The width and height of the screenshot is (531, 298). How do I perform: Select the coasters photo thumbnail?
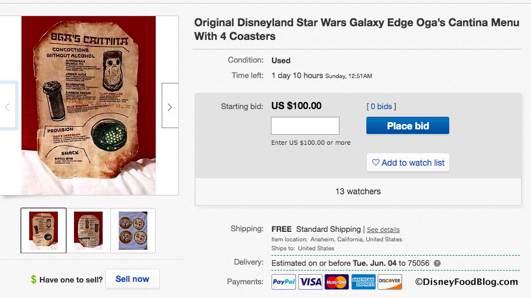tap(132, 230)
